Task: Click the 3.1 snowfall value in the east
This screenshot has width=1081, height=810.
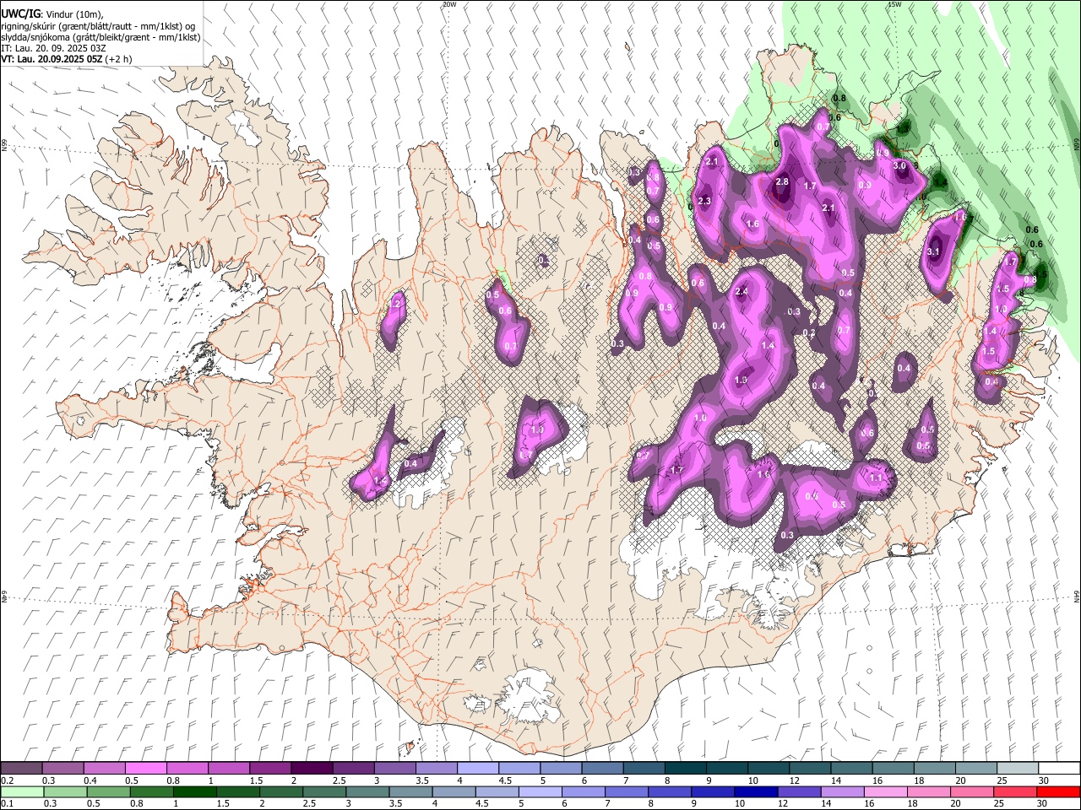Action: point(933,251)
